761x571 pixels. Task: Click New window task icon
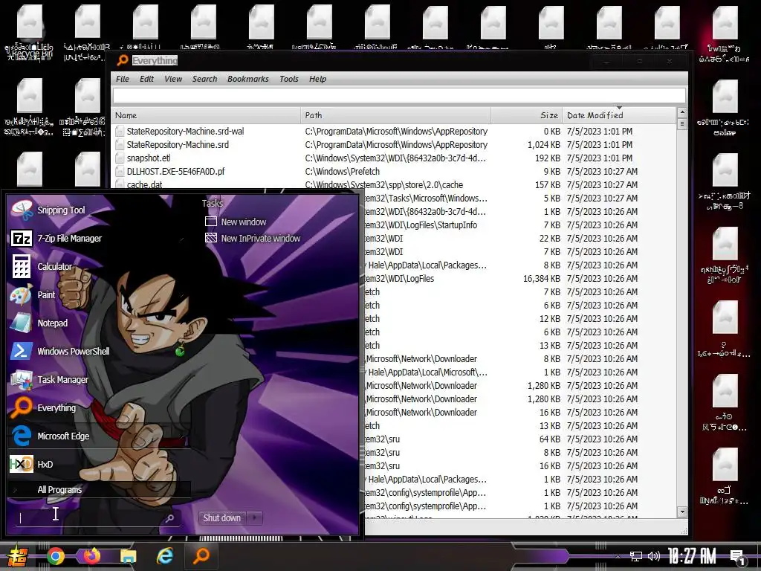click(x=210, y=222)
